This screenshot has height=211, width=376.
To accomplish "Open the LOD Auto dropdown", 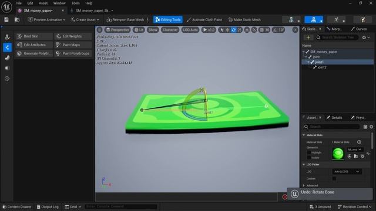I will 190,30.
